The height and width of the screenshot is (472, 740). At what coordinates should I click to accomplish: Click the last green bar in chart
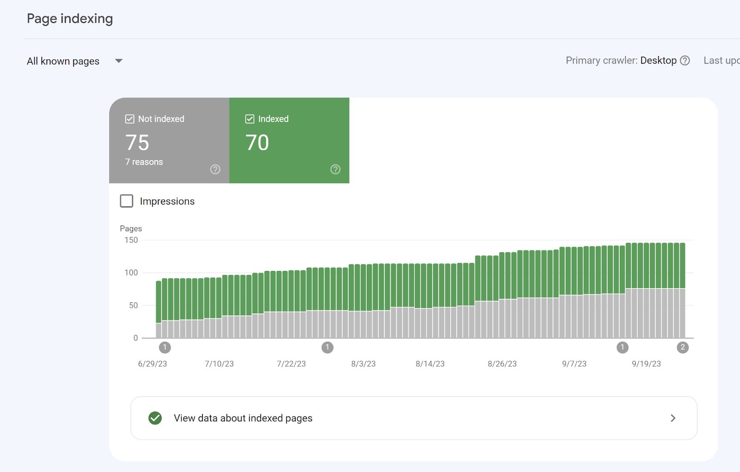(x=682, y=265)
